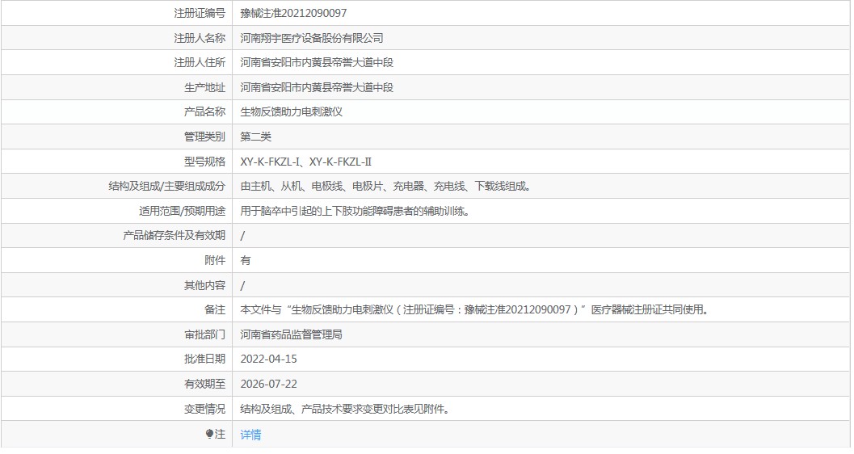Click the 注册人住所 label
The width and height of the screenshot is (854, 454).
(x=200, y=62)
